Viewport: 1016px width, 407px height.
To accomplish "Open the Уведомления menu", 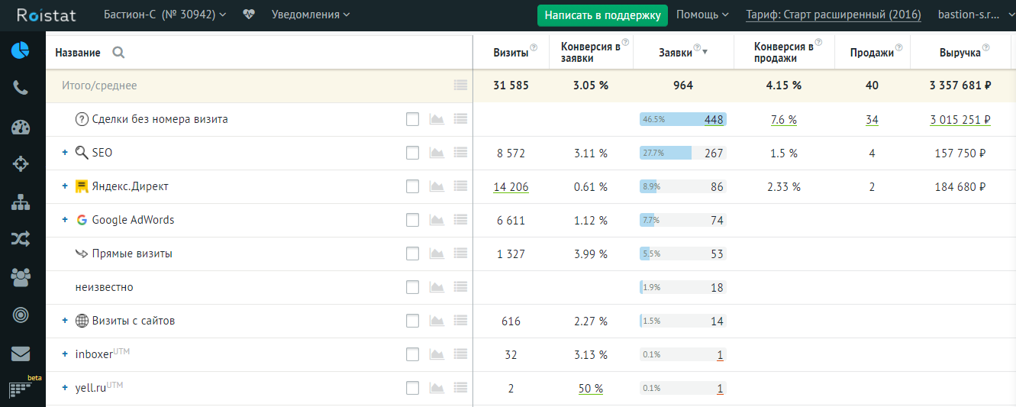I will tap(311, 15).
